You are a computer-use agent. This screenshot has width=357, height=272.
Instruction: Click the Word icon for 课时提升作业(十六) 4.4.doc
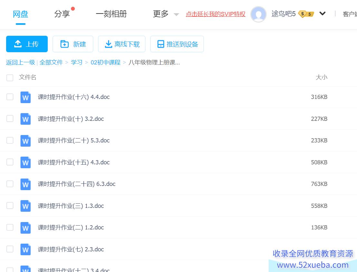point(25,97)
